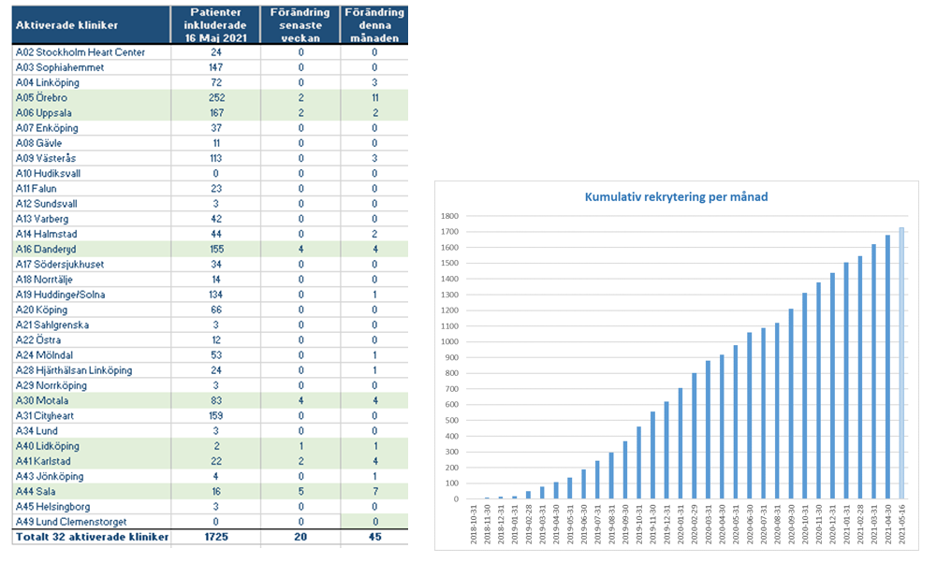Select the 'A07 Enköping' row label
This screenshot has height=577, width=937.
click(x=47, y=128)
